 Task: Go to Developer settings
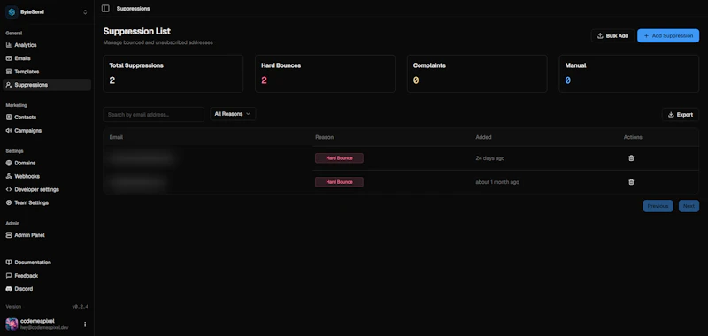point(47,189)
